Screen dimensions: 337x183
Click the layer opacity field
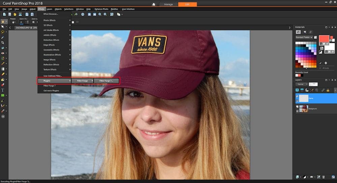[313, 84]
